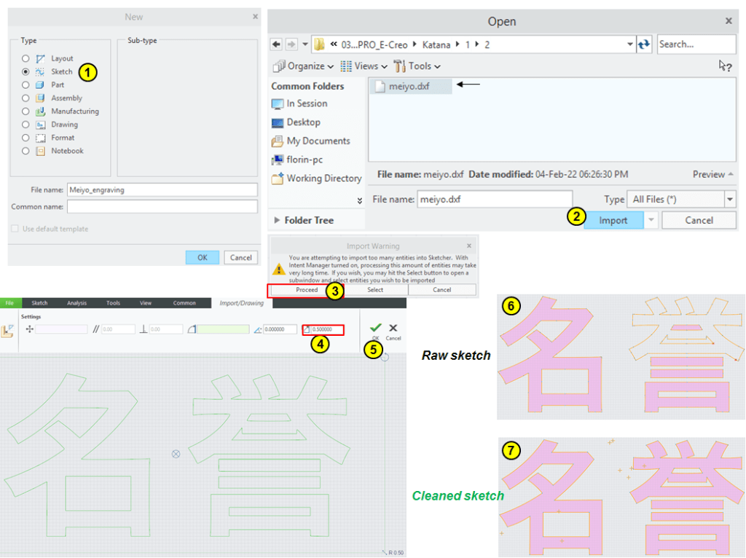Open the File menu tab
746x558 pixels.
pyautogui.click(x=10, y=303)
